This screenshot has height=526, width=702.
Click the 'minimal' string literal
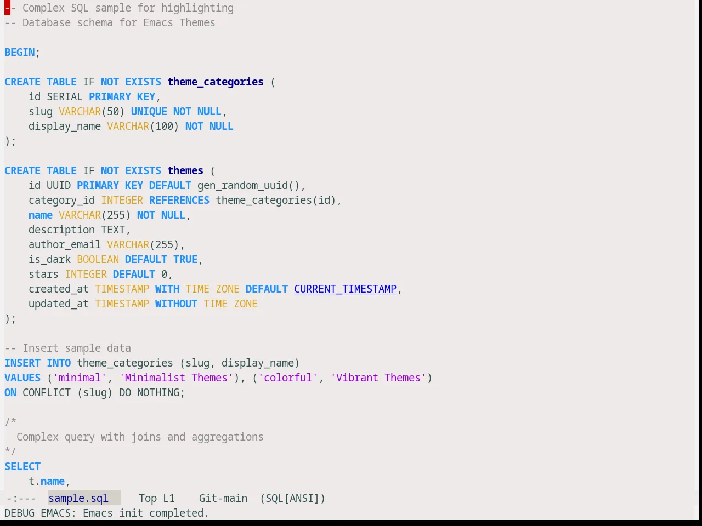80,378
